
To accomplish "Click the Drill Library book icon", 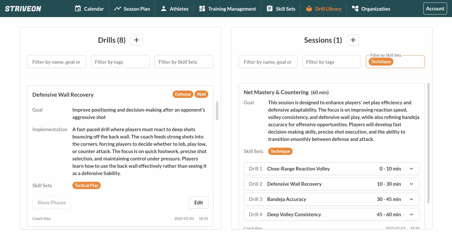I will click(309, 9).
